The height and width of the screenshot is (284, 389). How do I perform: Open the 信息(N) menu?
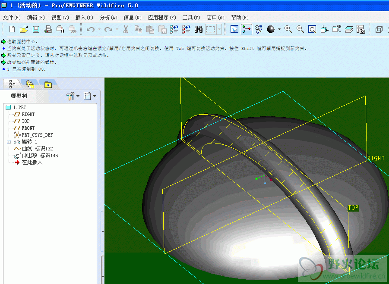(x=133, y=18)
